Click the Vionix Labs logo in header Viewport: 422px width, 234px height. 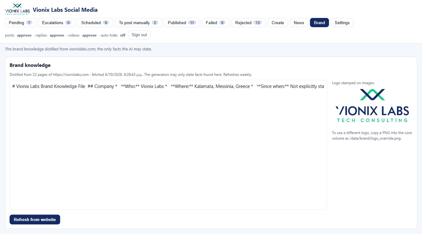coord(17,10)
